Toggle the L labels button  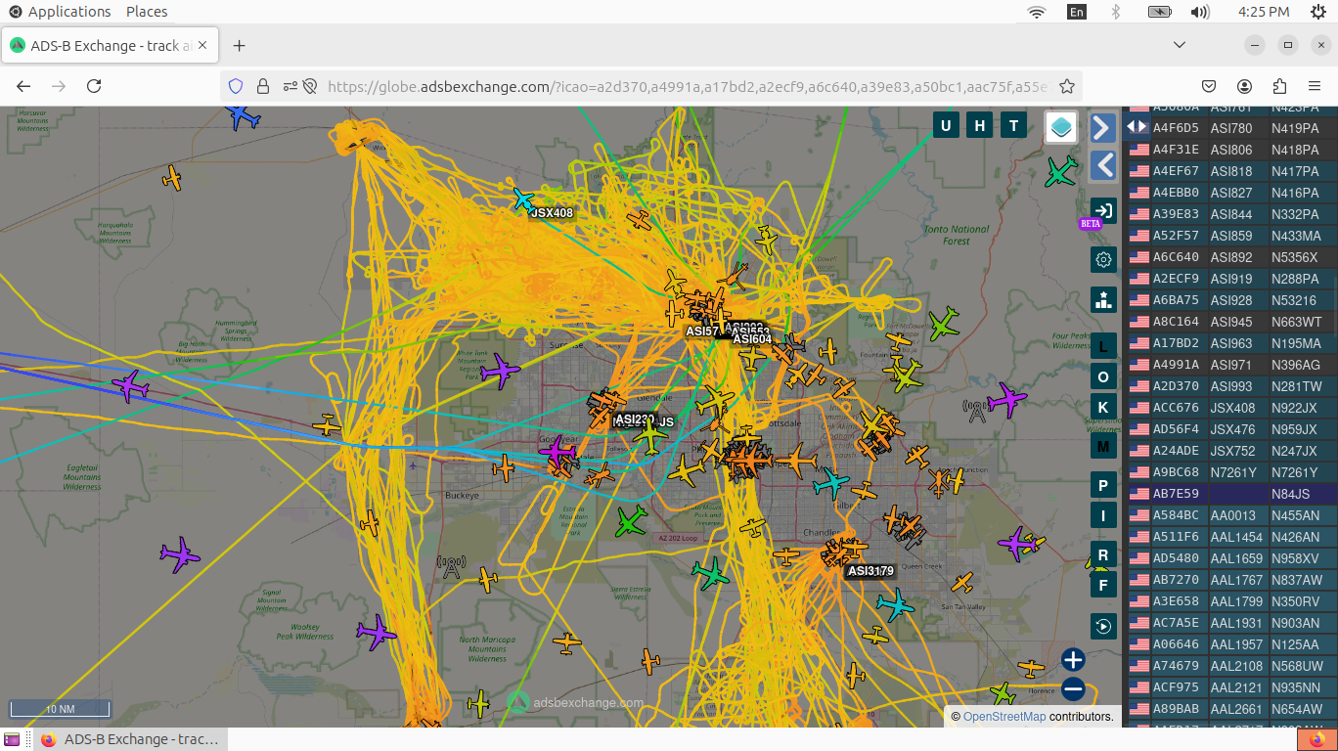(x=1103, y=346)
